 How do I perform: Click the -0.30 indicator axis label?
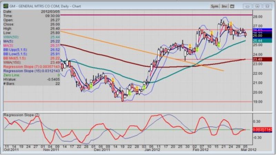pyautogui.click(x=257, y=137)
